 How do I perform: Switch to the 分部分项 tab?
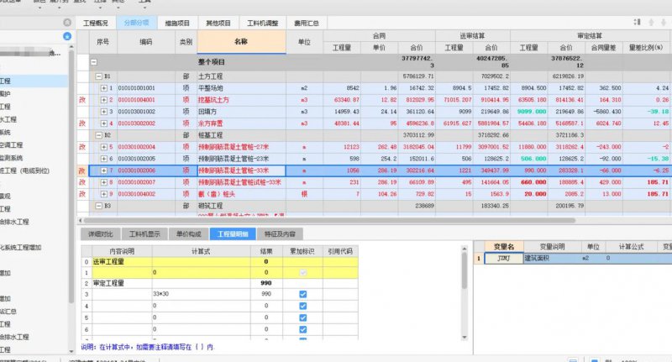coord(137,23)
